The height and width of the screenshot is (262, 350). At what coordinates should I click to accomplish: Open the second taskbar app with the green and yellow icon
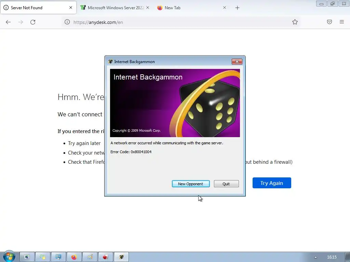(x=43, y=257)
